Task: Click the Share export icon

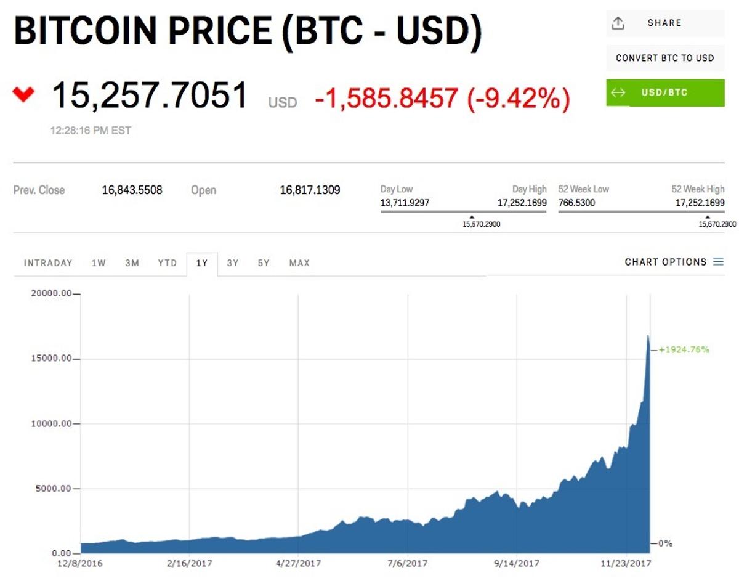Action: pos(618,23)
